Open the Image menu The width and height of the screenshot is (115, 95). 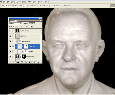[13, 2]
